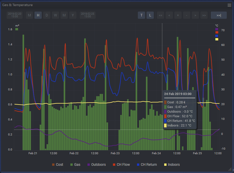234x173 pixels.
Task: Jump far back with the << button
Action: 160,15
